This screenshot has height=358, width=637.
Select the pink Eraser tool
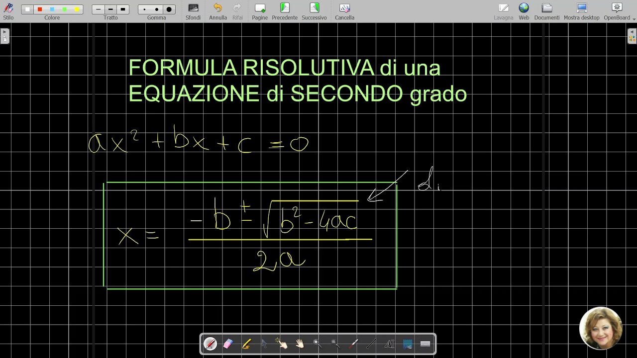pyautogui.click(x=228, y=344)
